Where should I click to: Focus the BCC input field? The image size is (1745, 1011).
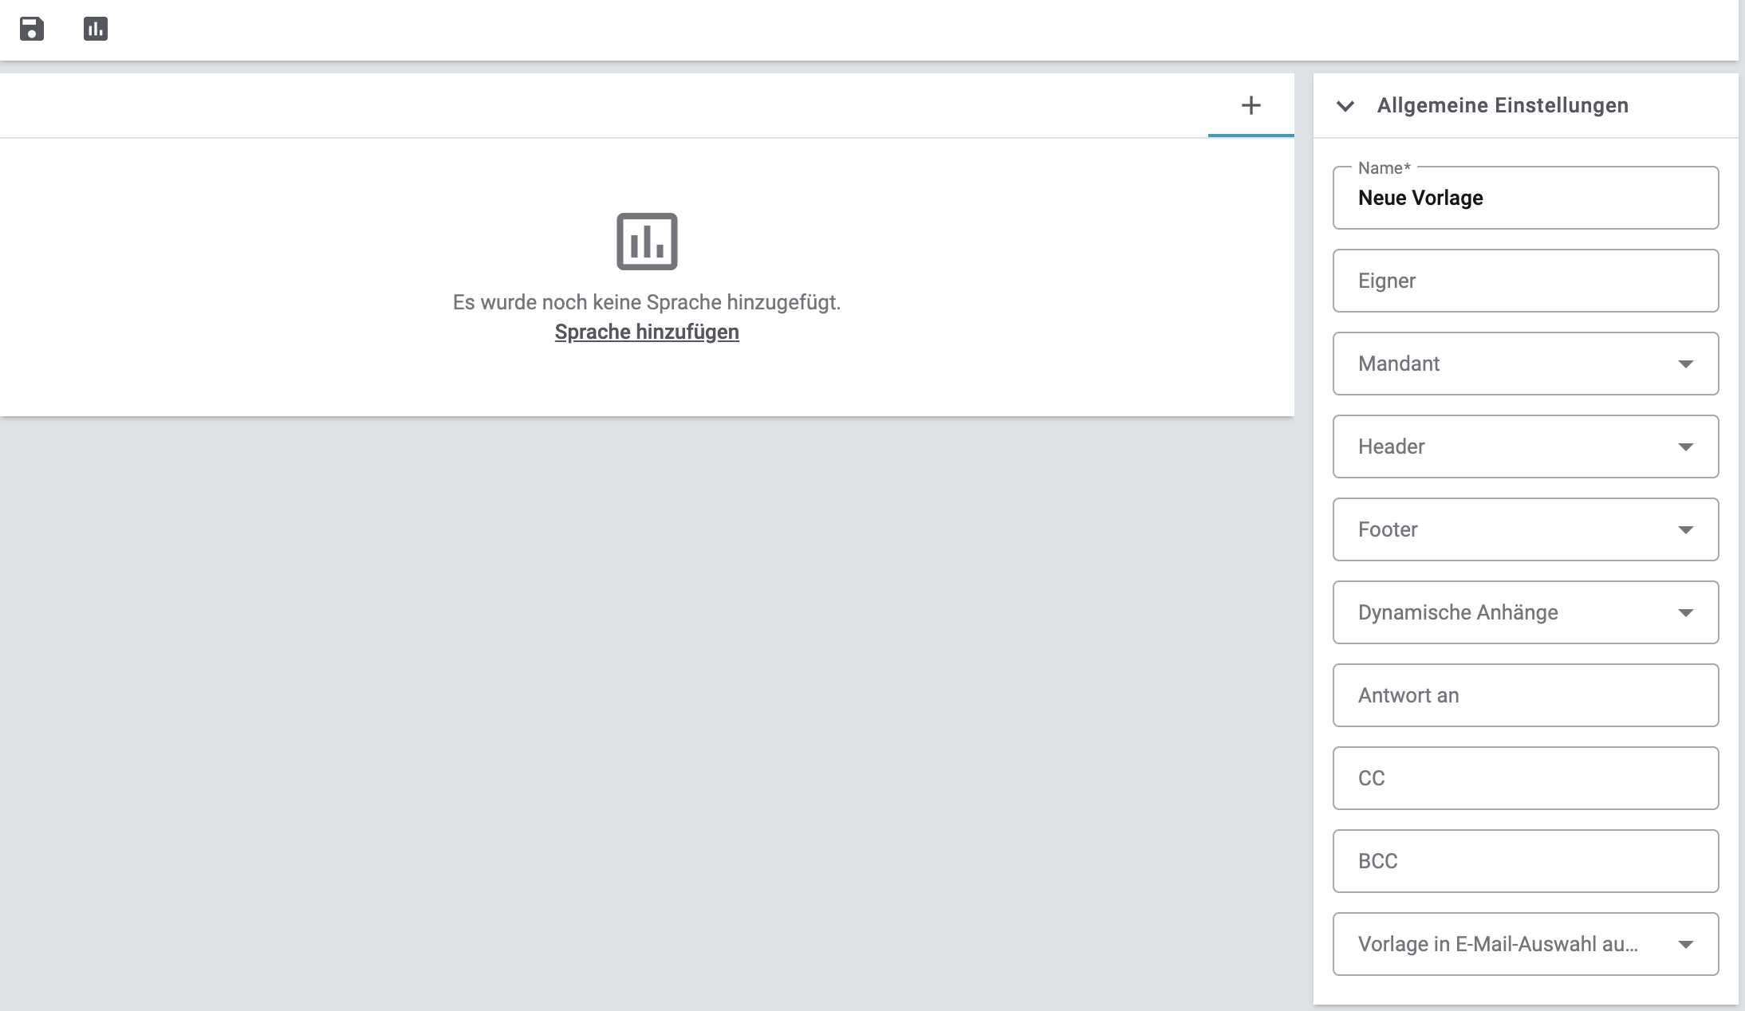(x=1525, y=861)
